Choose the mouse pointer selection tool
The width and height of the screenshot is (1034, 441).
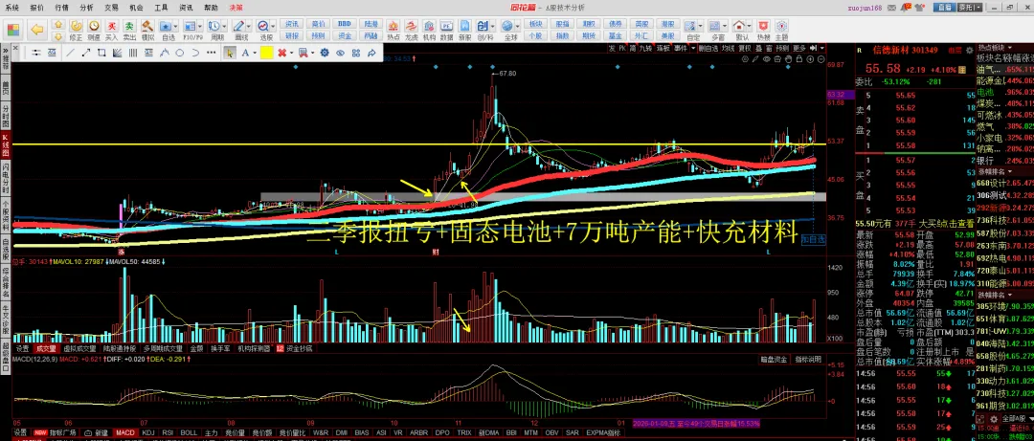(x=230, y=53)
